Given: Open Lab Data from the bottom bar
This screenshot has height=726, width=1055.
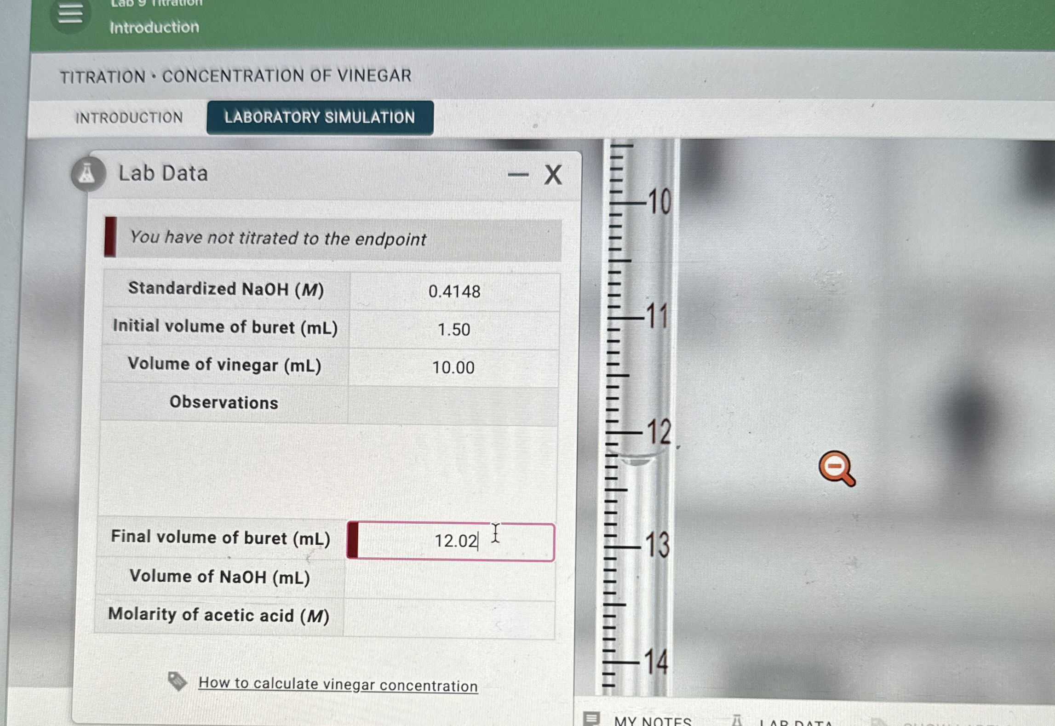Looking at the screenshot, I should point(796,722).
